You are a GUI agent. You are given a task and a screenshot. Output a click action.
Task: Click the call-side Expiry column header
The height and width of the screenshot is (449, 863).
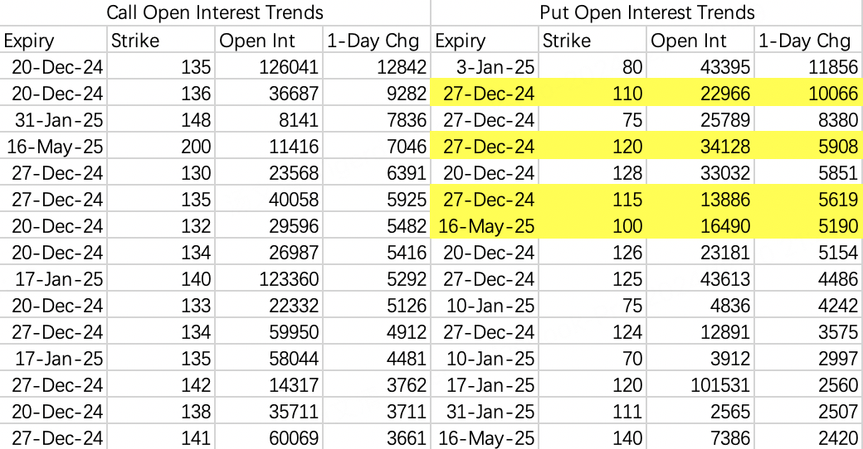pyautogui.click(x=53, y=40)
